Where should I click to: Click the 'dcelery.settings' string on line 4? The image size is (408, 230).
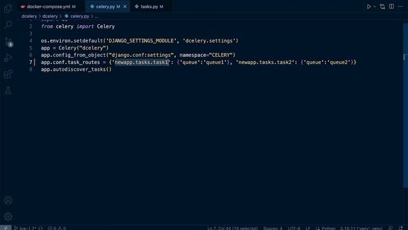click(x=209, y=41)
